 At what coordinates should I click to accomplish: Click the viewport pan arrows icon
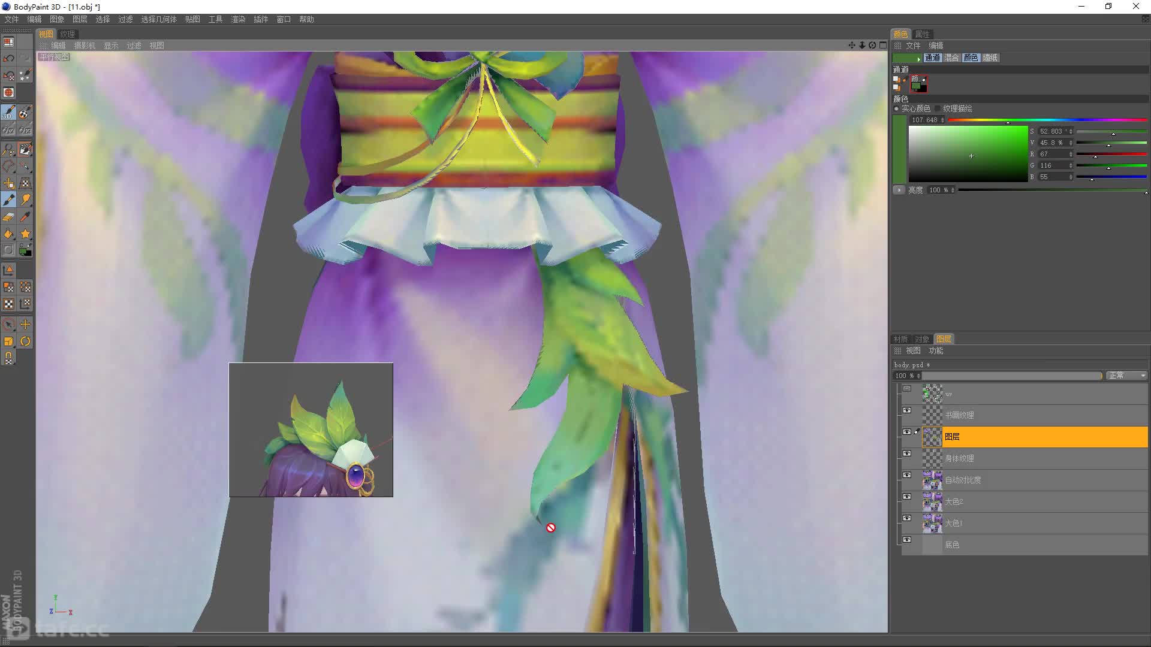[852, 45]
